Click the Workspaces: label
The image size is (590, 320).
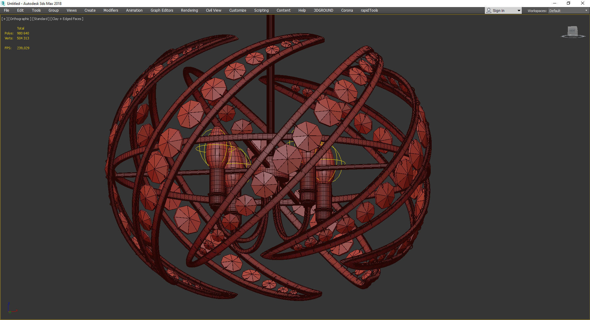[x=537, y=11]
